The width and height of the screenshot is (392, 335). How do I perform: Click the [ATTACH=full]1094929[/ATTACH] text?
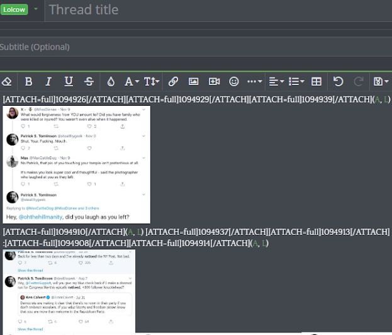[188, 99]
